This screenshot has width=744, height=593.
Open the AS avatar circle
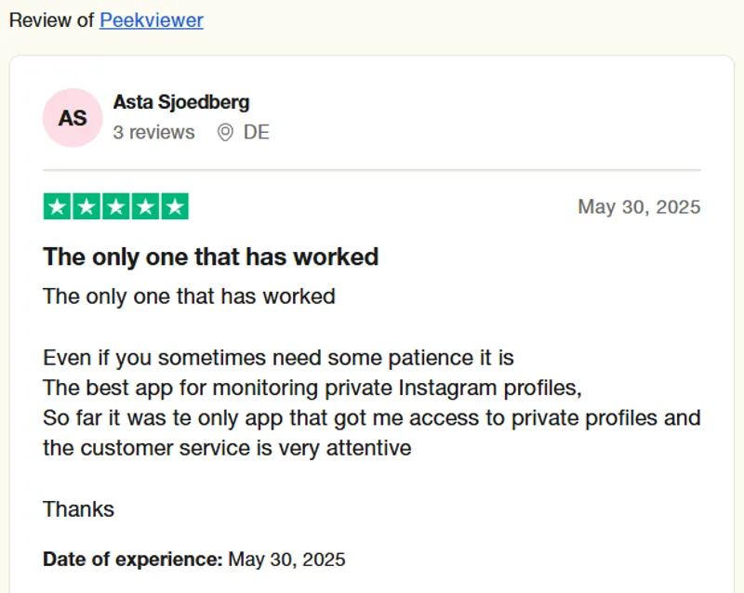(x=72, y=117)
